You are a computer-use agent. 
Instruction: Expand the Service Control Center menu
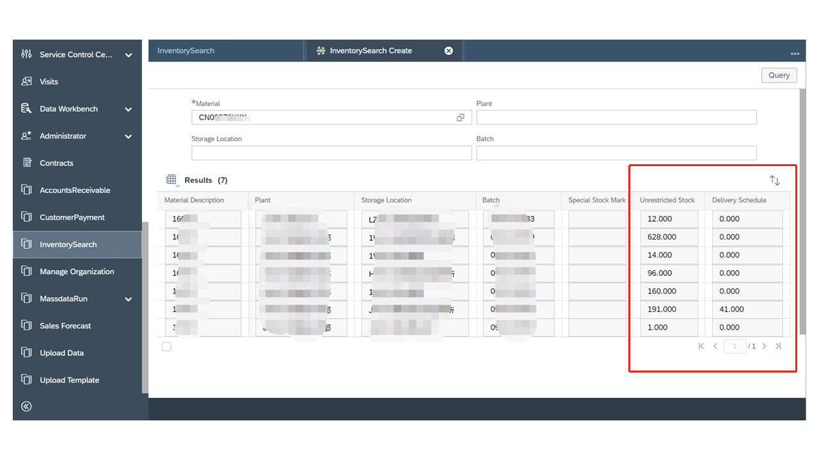click(x=129, y=55)
